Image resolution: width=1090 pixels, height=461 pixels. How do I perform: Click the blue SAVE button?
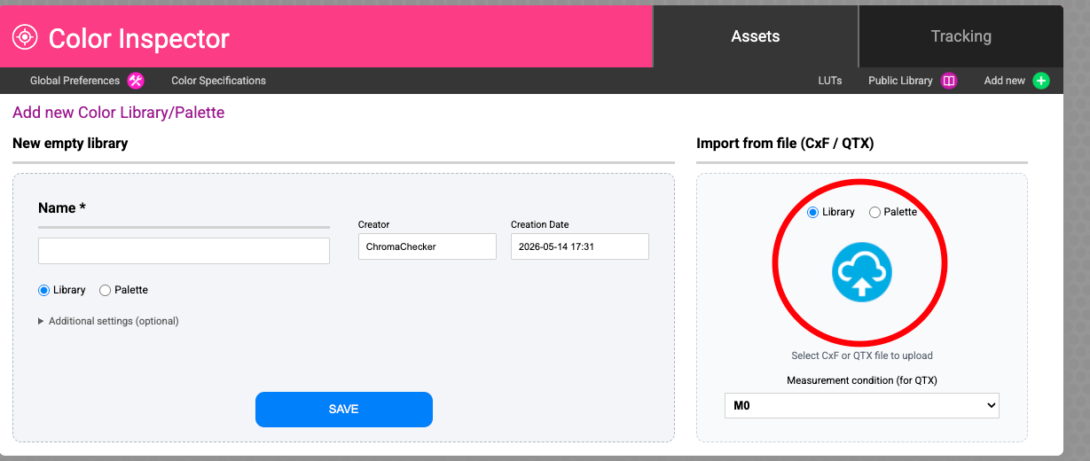tap(344, 409)
